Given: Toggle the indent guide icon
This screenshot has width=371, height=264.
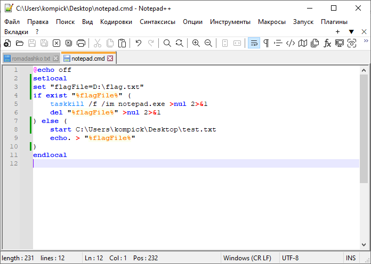Looking at the screenshot, I should click(x=278, y=43).
